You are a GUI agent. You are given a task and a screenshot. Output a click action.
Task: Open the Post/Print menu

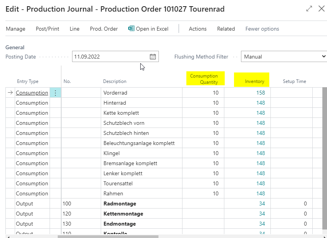(48, 29)
